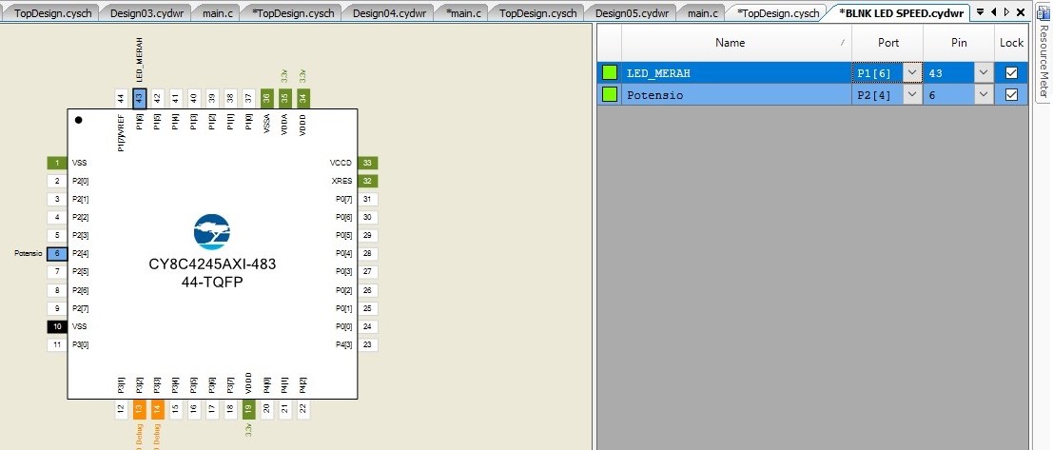Select pin 28 on the chip
The width and height of the screenshot is (1053, 450).
click(367, 253)
